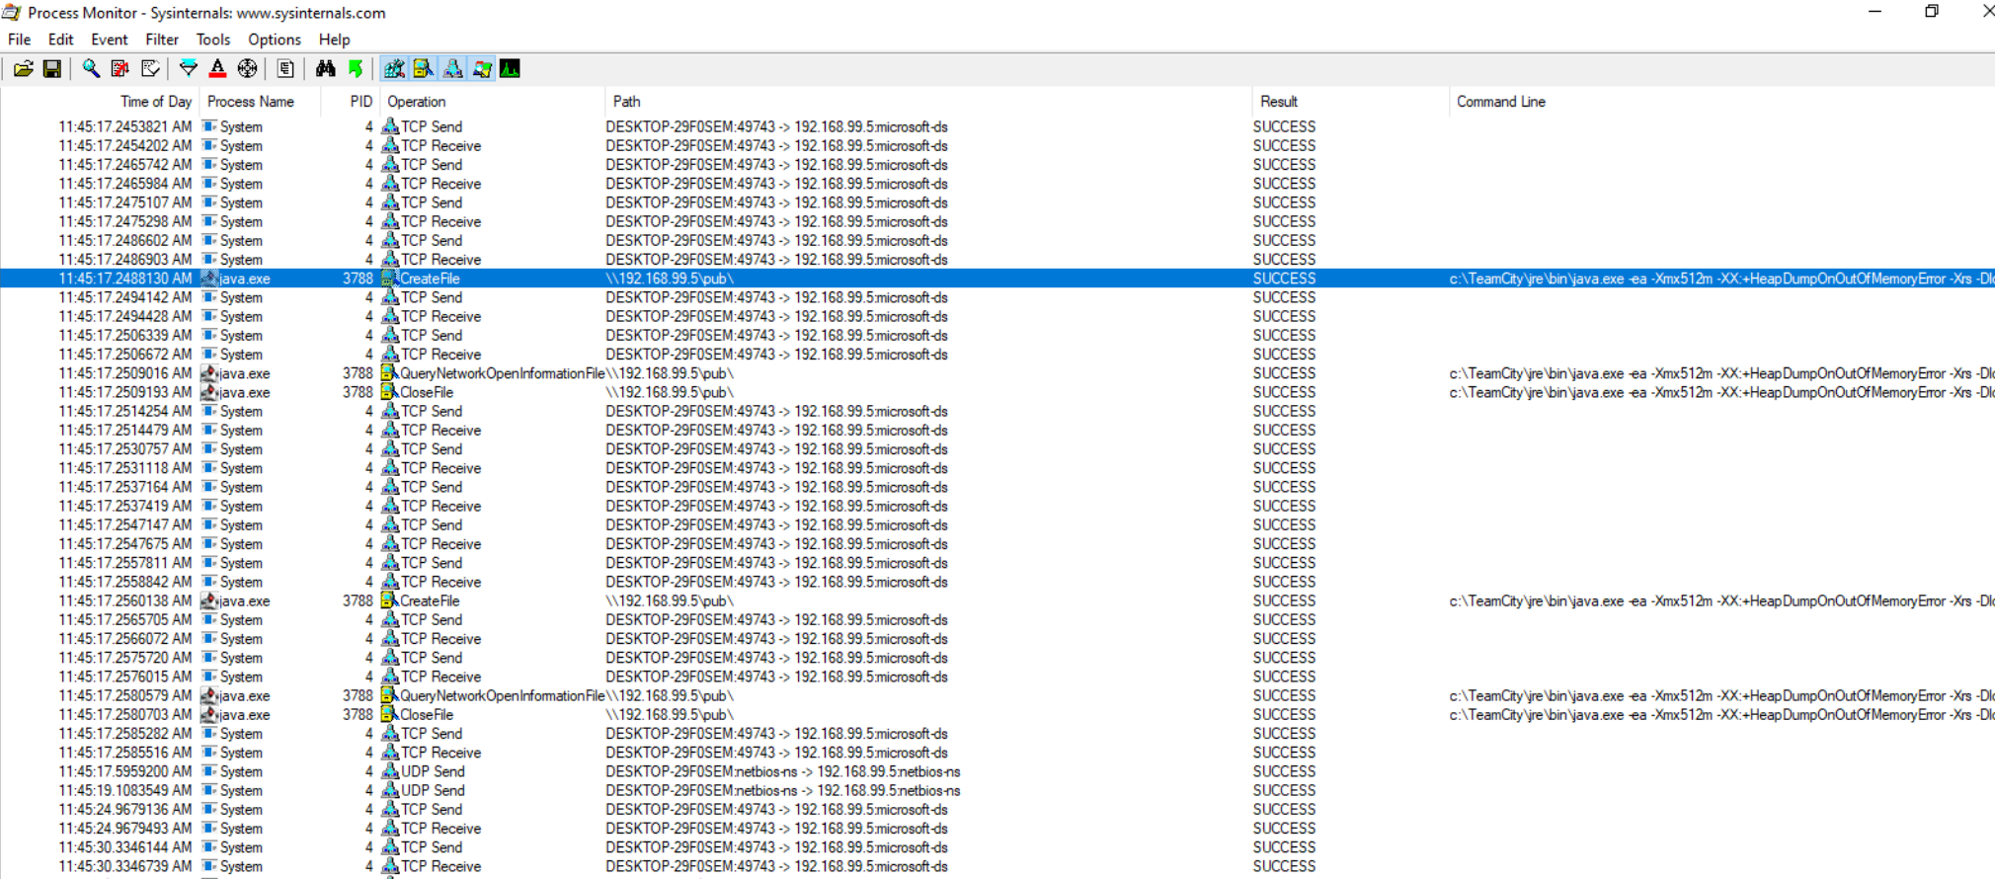This screenshot has width=1995, height=879.
Task: Open the Help menu
Action: point(334,40)
